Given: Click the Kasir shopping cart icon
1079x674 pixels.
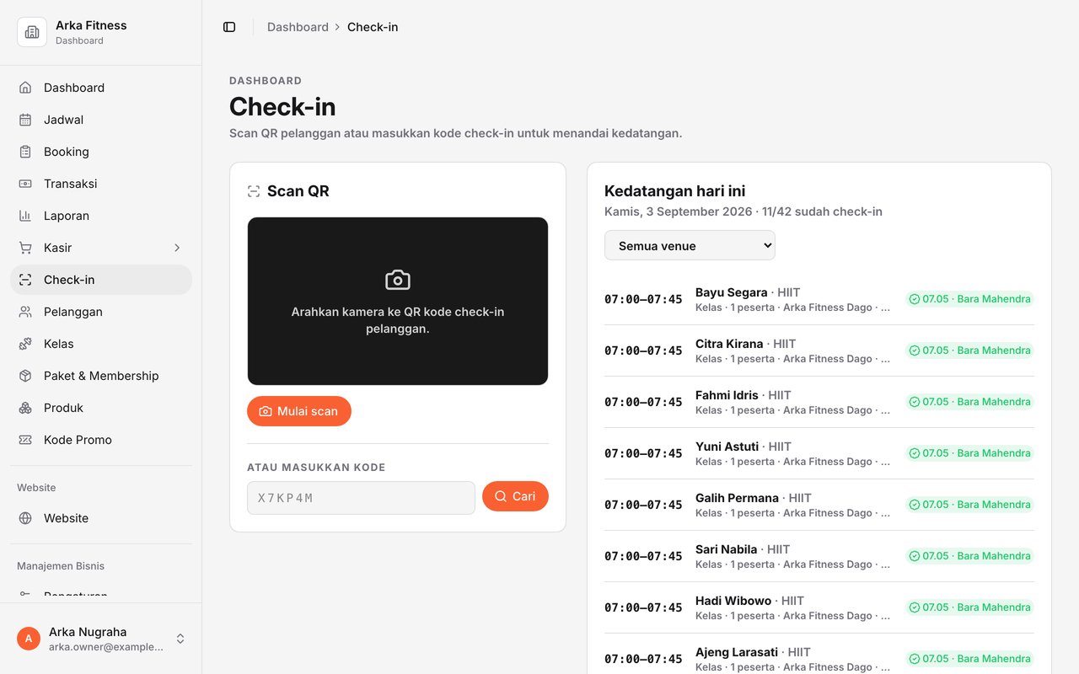Looking at the screenshot, I should point(25,248).
